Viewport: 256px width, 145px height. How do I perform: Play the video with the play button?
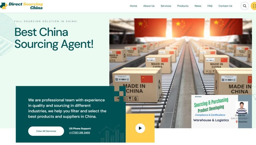coord(140,128)
